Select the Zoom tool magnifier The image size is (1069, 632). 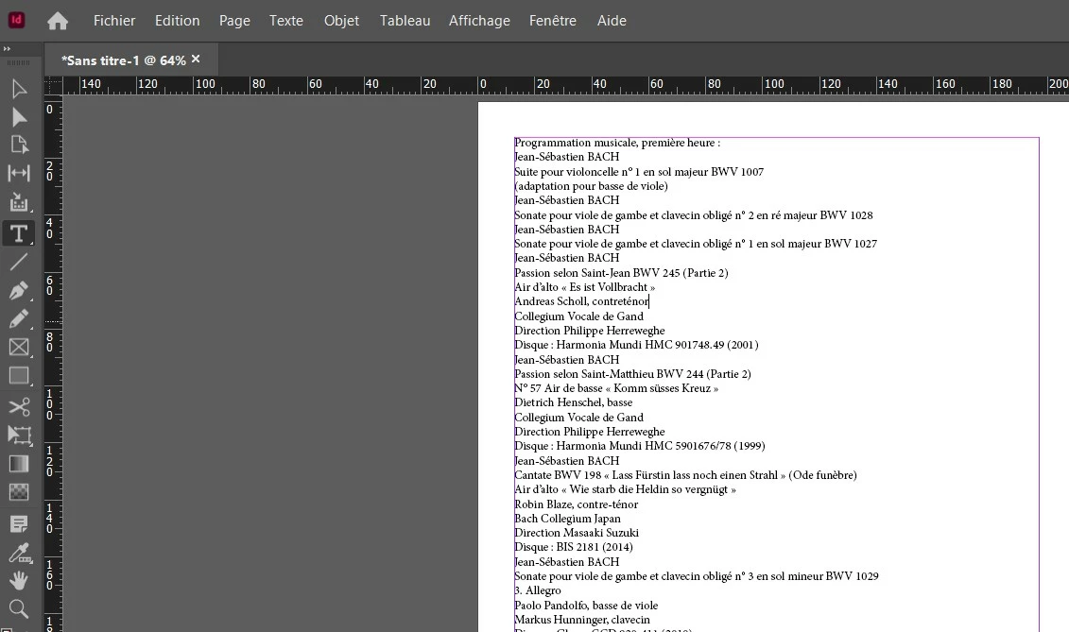pyautogui.click(x=19, y=608)
